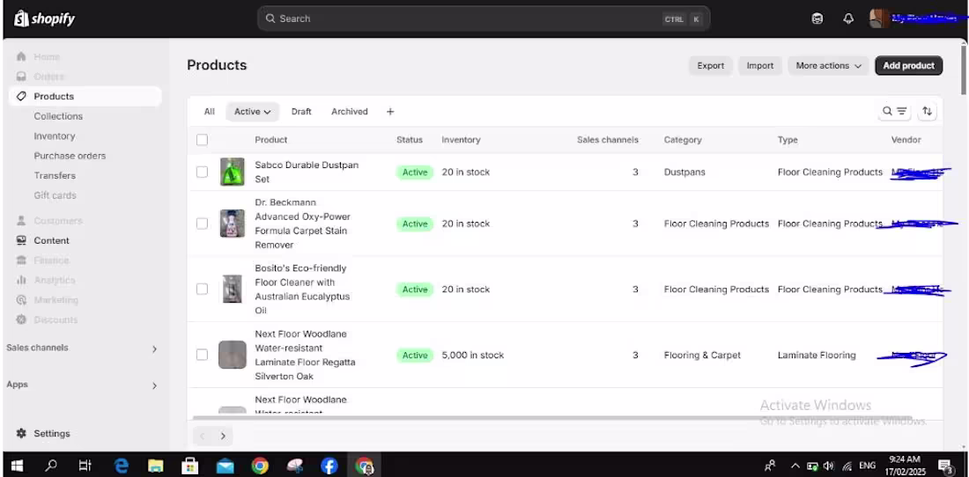Switch to Archived tab

pos(349,112)
